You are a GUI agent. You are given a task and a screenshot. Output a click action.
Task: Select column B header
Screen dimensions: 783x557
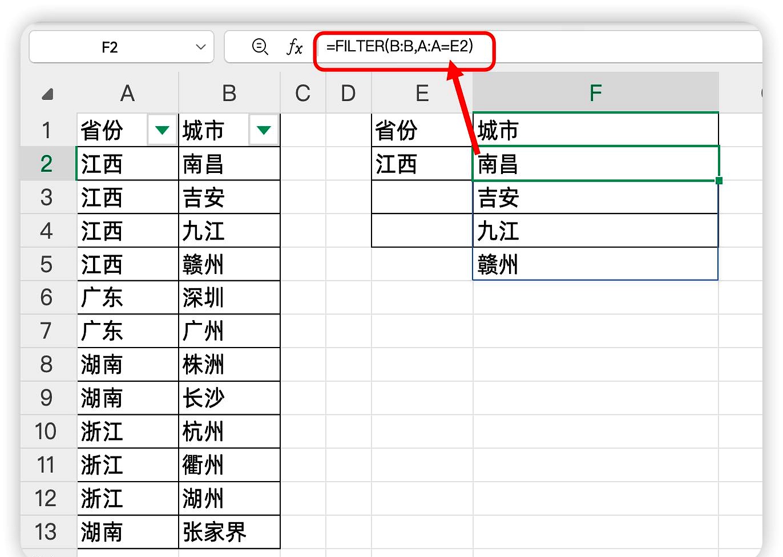(229, 93)
